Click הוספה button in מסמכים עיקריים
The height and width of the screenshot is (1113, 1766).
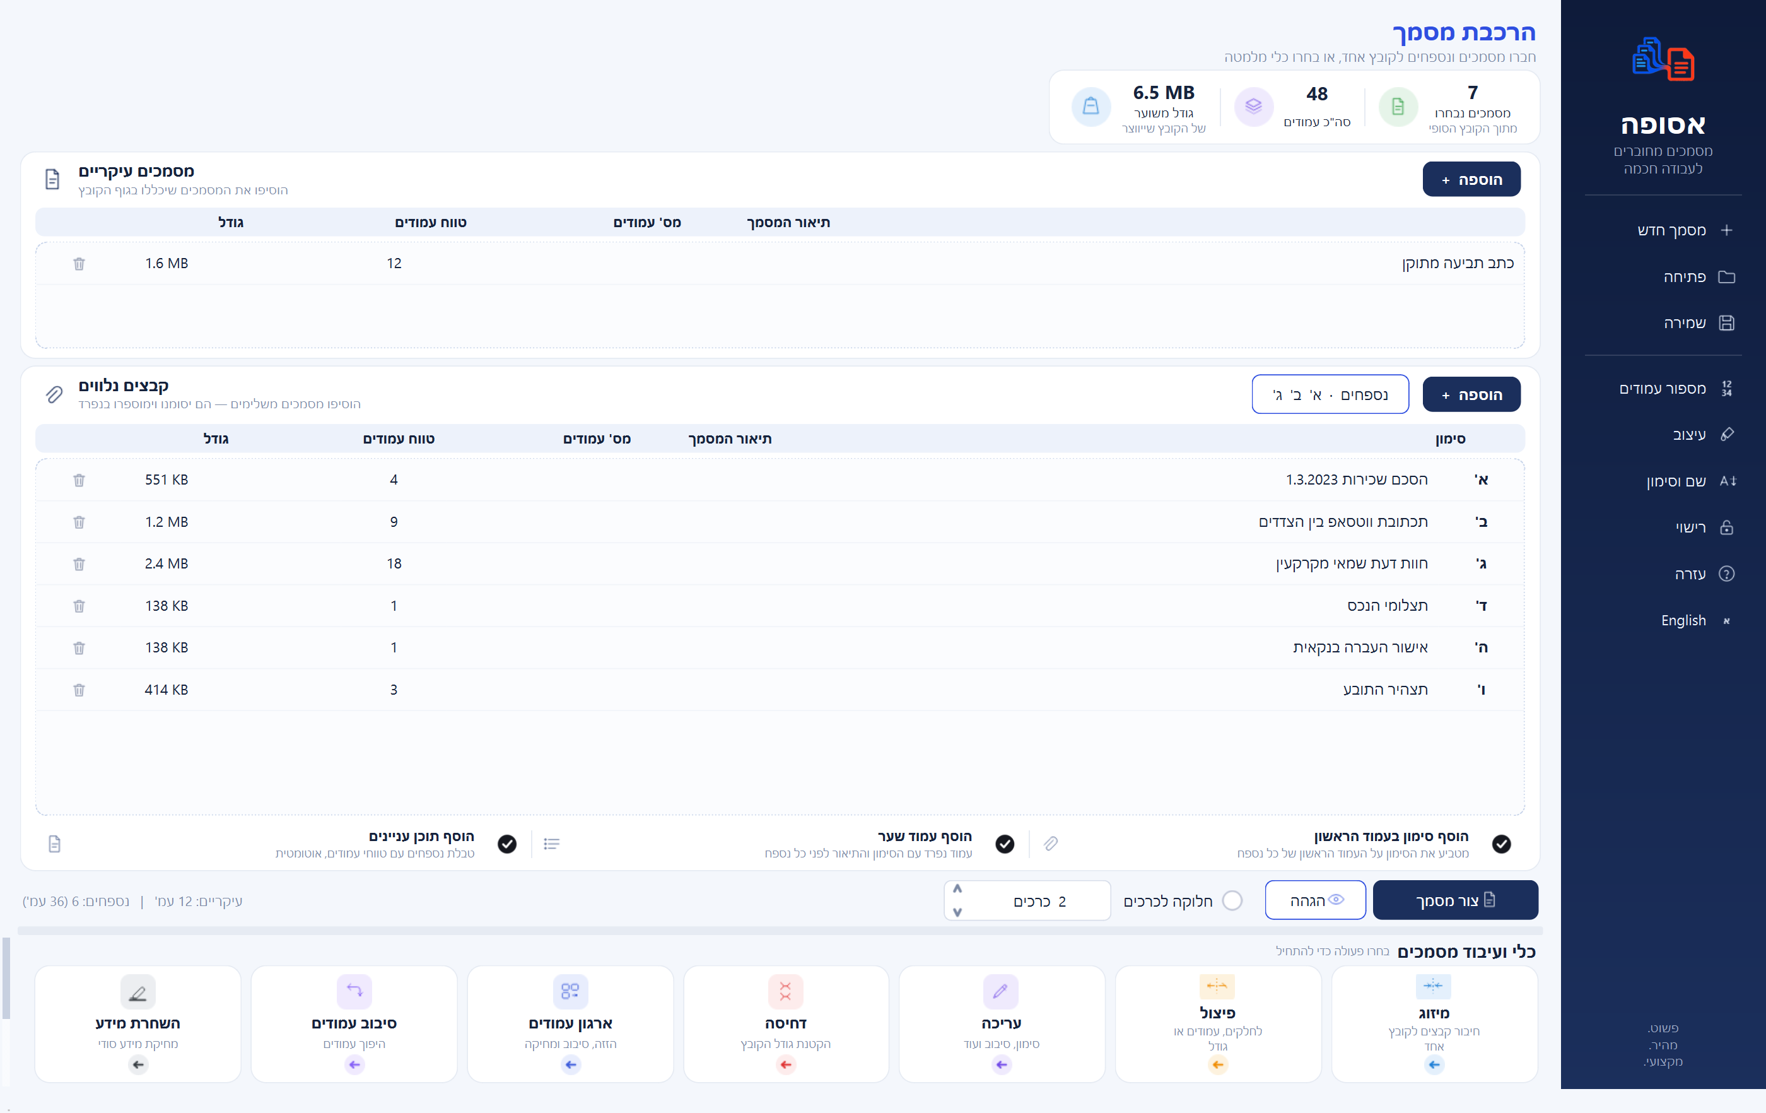tap(1471, 180)
